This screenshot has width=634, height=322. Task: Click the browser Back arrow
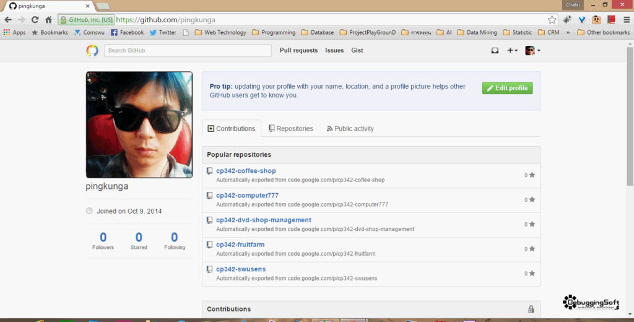[8, 19]
